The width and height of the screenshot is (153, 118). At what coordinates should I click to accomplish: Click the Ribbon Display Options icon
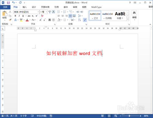coord(135,3)
